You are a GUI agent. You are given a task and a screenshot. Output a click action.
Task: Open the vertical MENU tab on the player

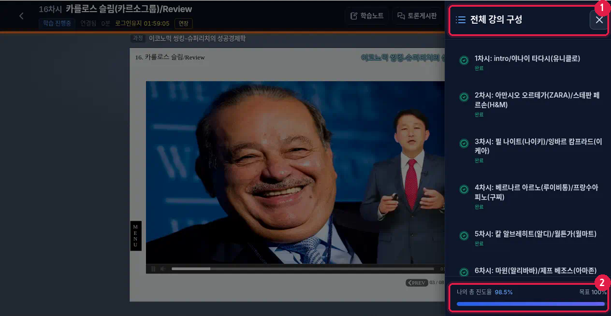coord(136,236)
